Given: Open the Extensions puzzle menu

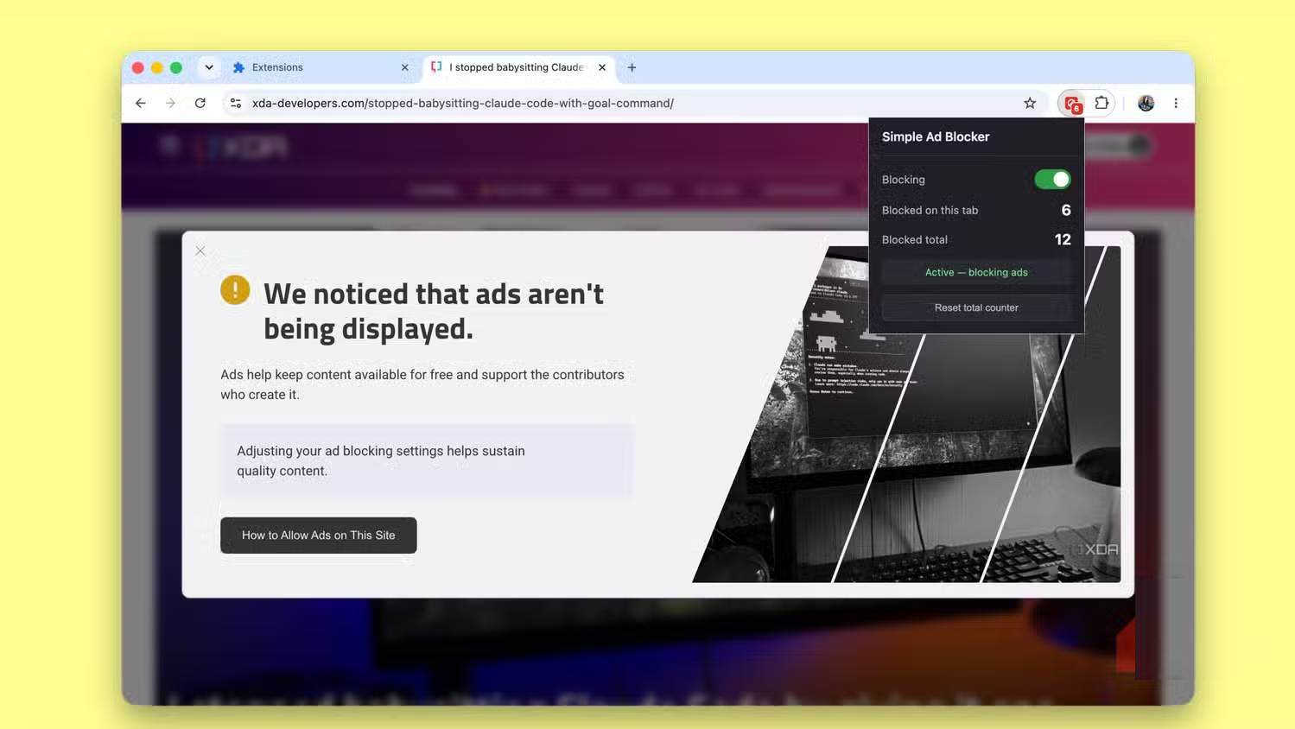Looking at the screenshot, I should (x=1101, y=103).
